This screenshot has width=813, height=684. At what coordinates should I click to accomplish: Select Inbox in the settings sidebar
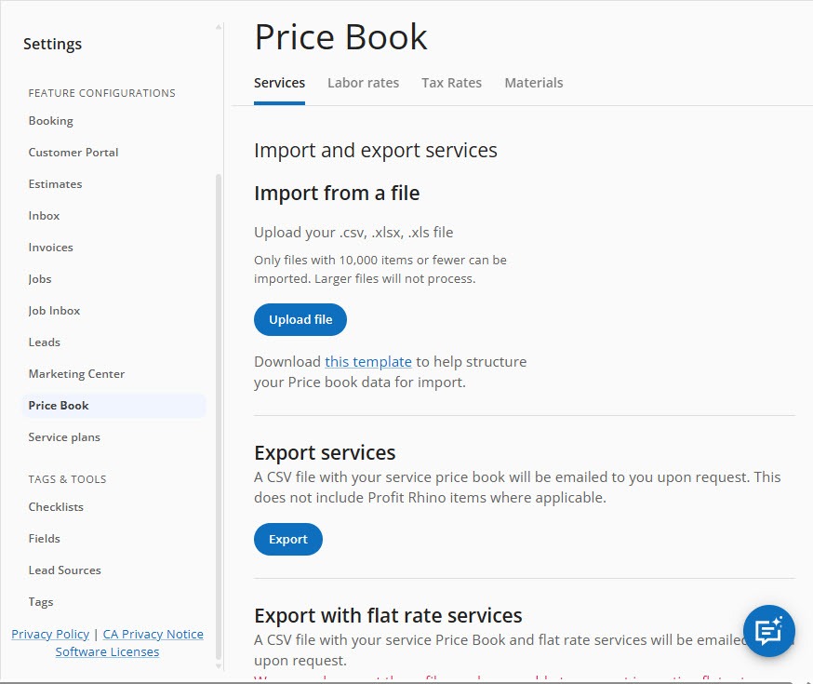tap(44, 216)
